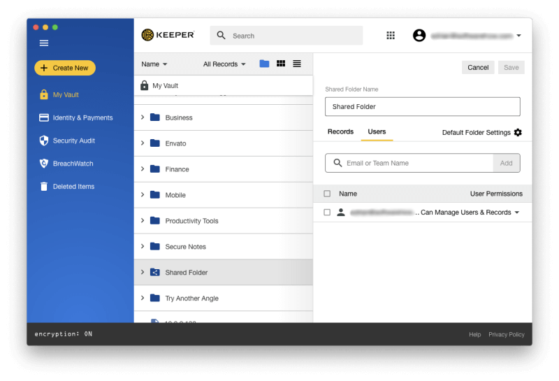Go to My Vault in sidebar

click(x=66, y=94)
